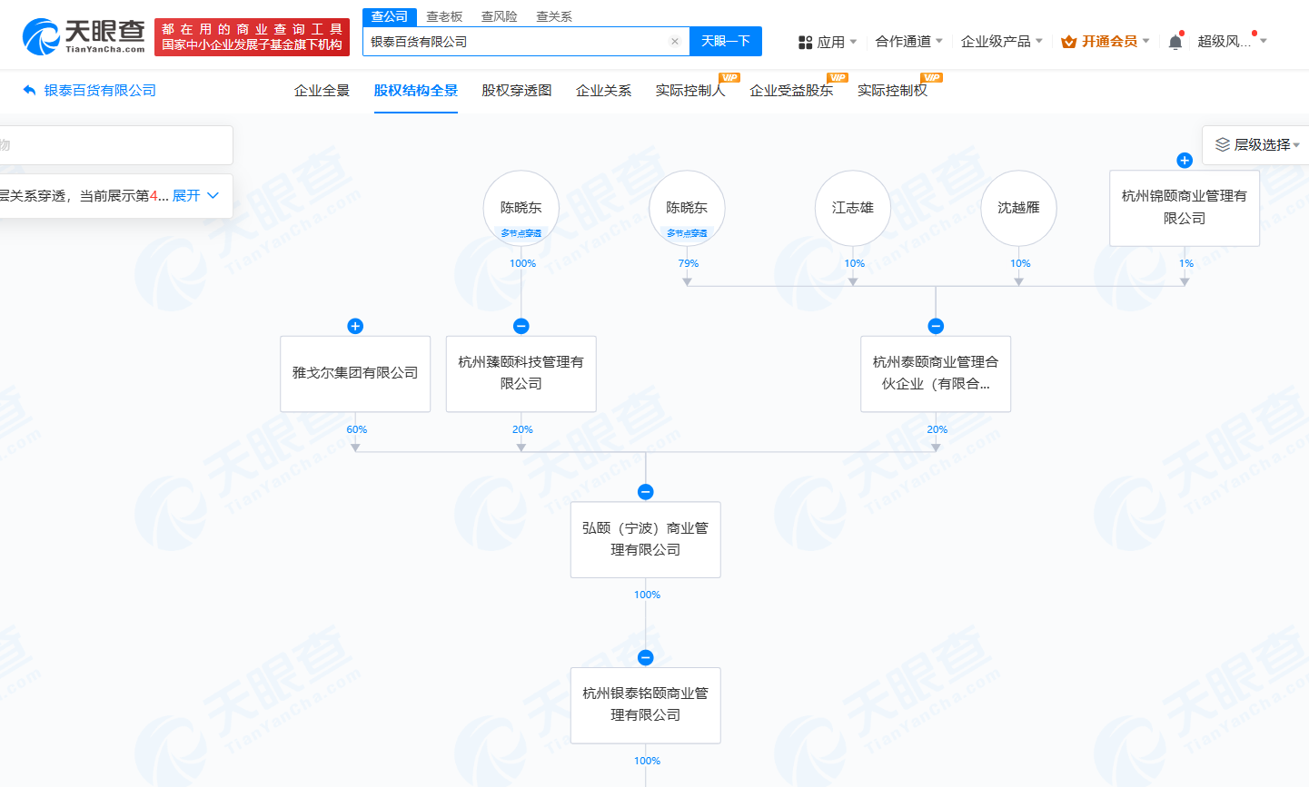Select the 陈晓东 node with 79% share
Image resolution: width=1309 pixels, height=787 pixels.
pyautogui.click(x=687, y=208)
